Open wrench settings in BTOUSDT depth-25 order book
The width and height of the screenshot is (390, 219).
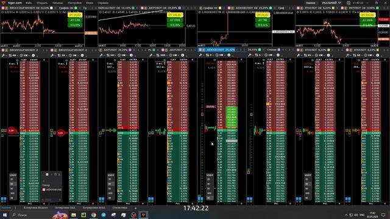[298, 55]
